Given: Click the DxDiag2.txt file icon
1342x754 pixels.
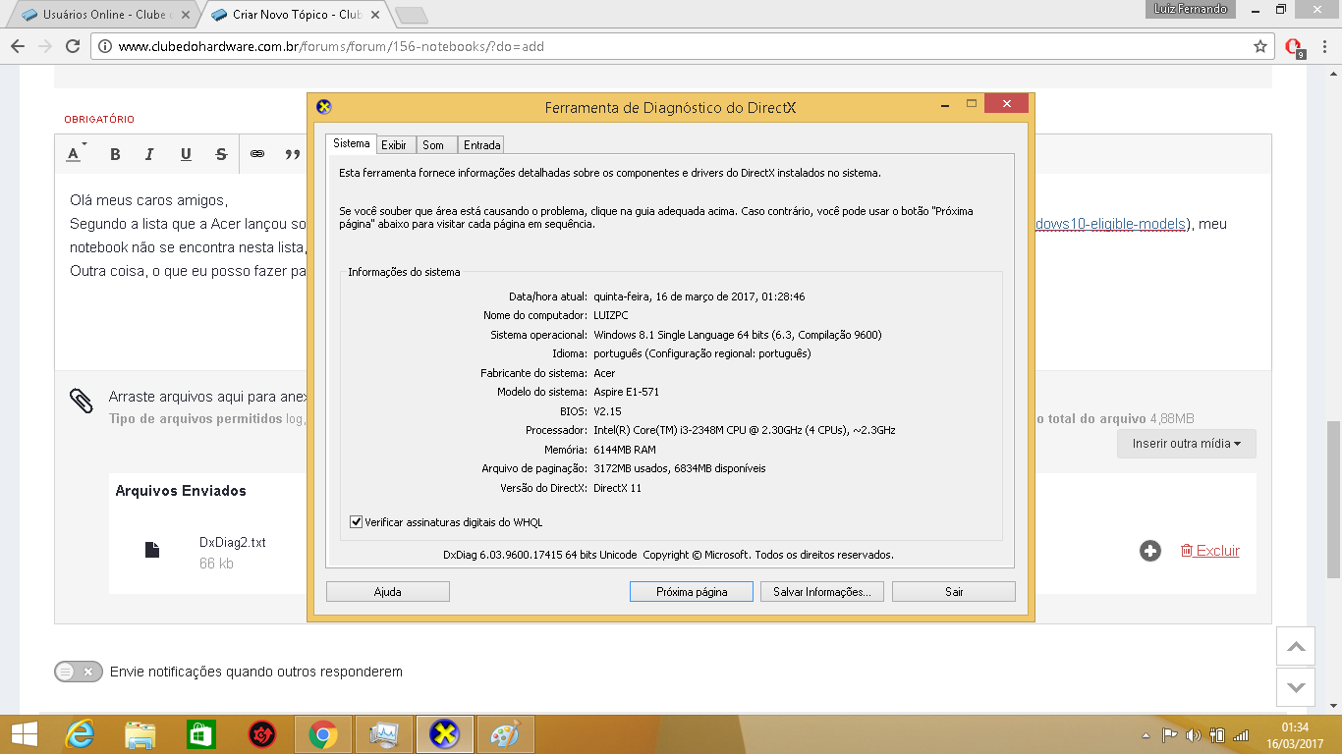Looking at the screenshot, I should (x=152, y=550).
